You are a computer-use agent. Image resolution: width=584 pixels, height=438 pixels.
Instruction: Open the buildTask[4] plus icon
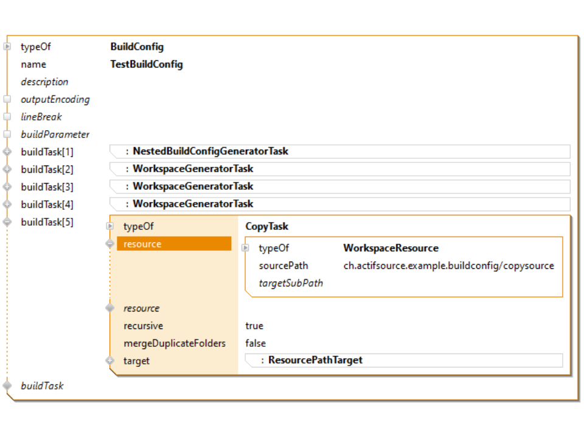(7, 204)
